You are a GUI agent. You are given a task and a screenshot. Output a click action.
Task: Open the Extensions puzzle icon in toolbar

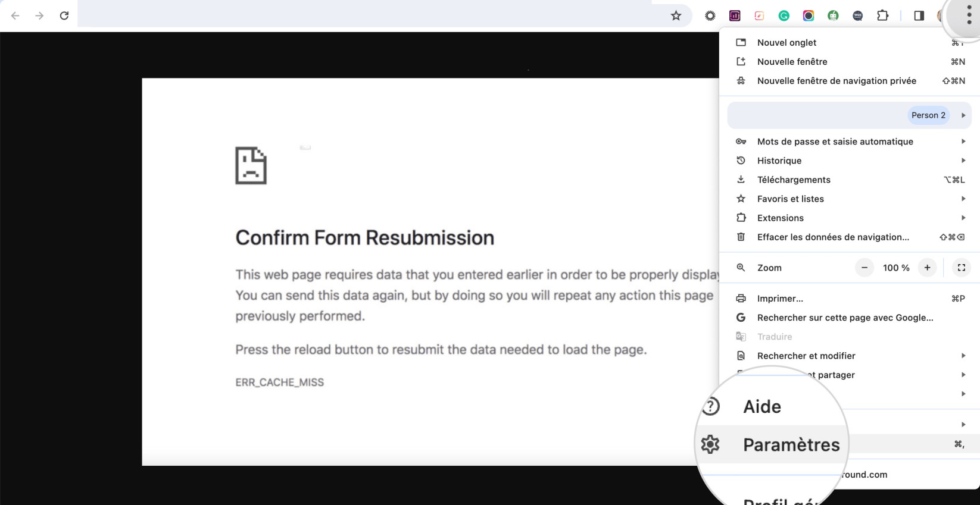tap(882, 15)
